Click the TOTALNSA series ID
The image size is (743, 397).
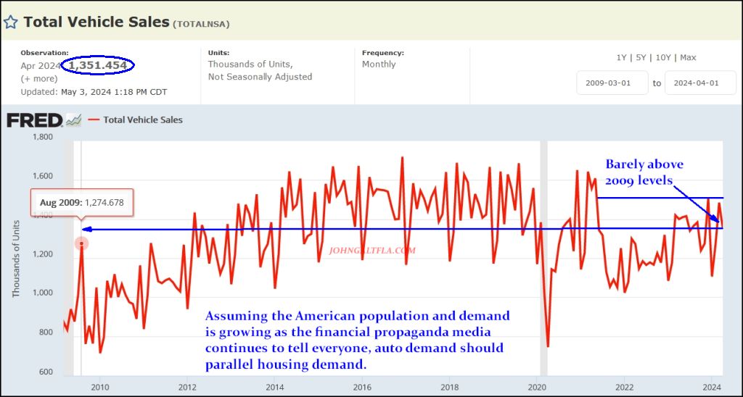pos(201,24)
